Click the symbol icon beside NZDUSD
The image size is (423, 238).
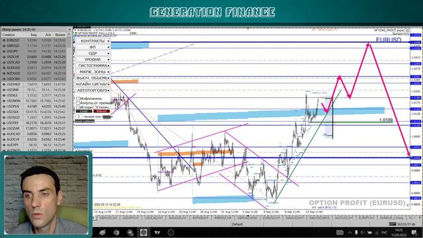coord(4,73)
